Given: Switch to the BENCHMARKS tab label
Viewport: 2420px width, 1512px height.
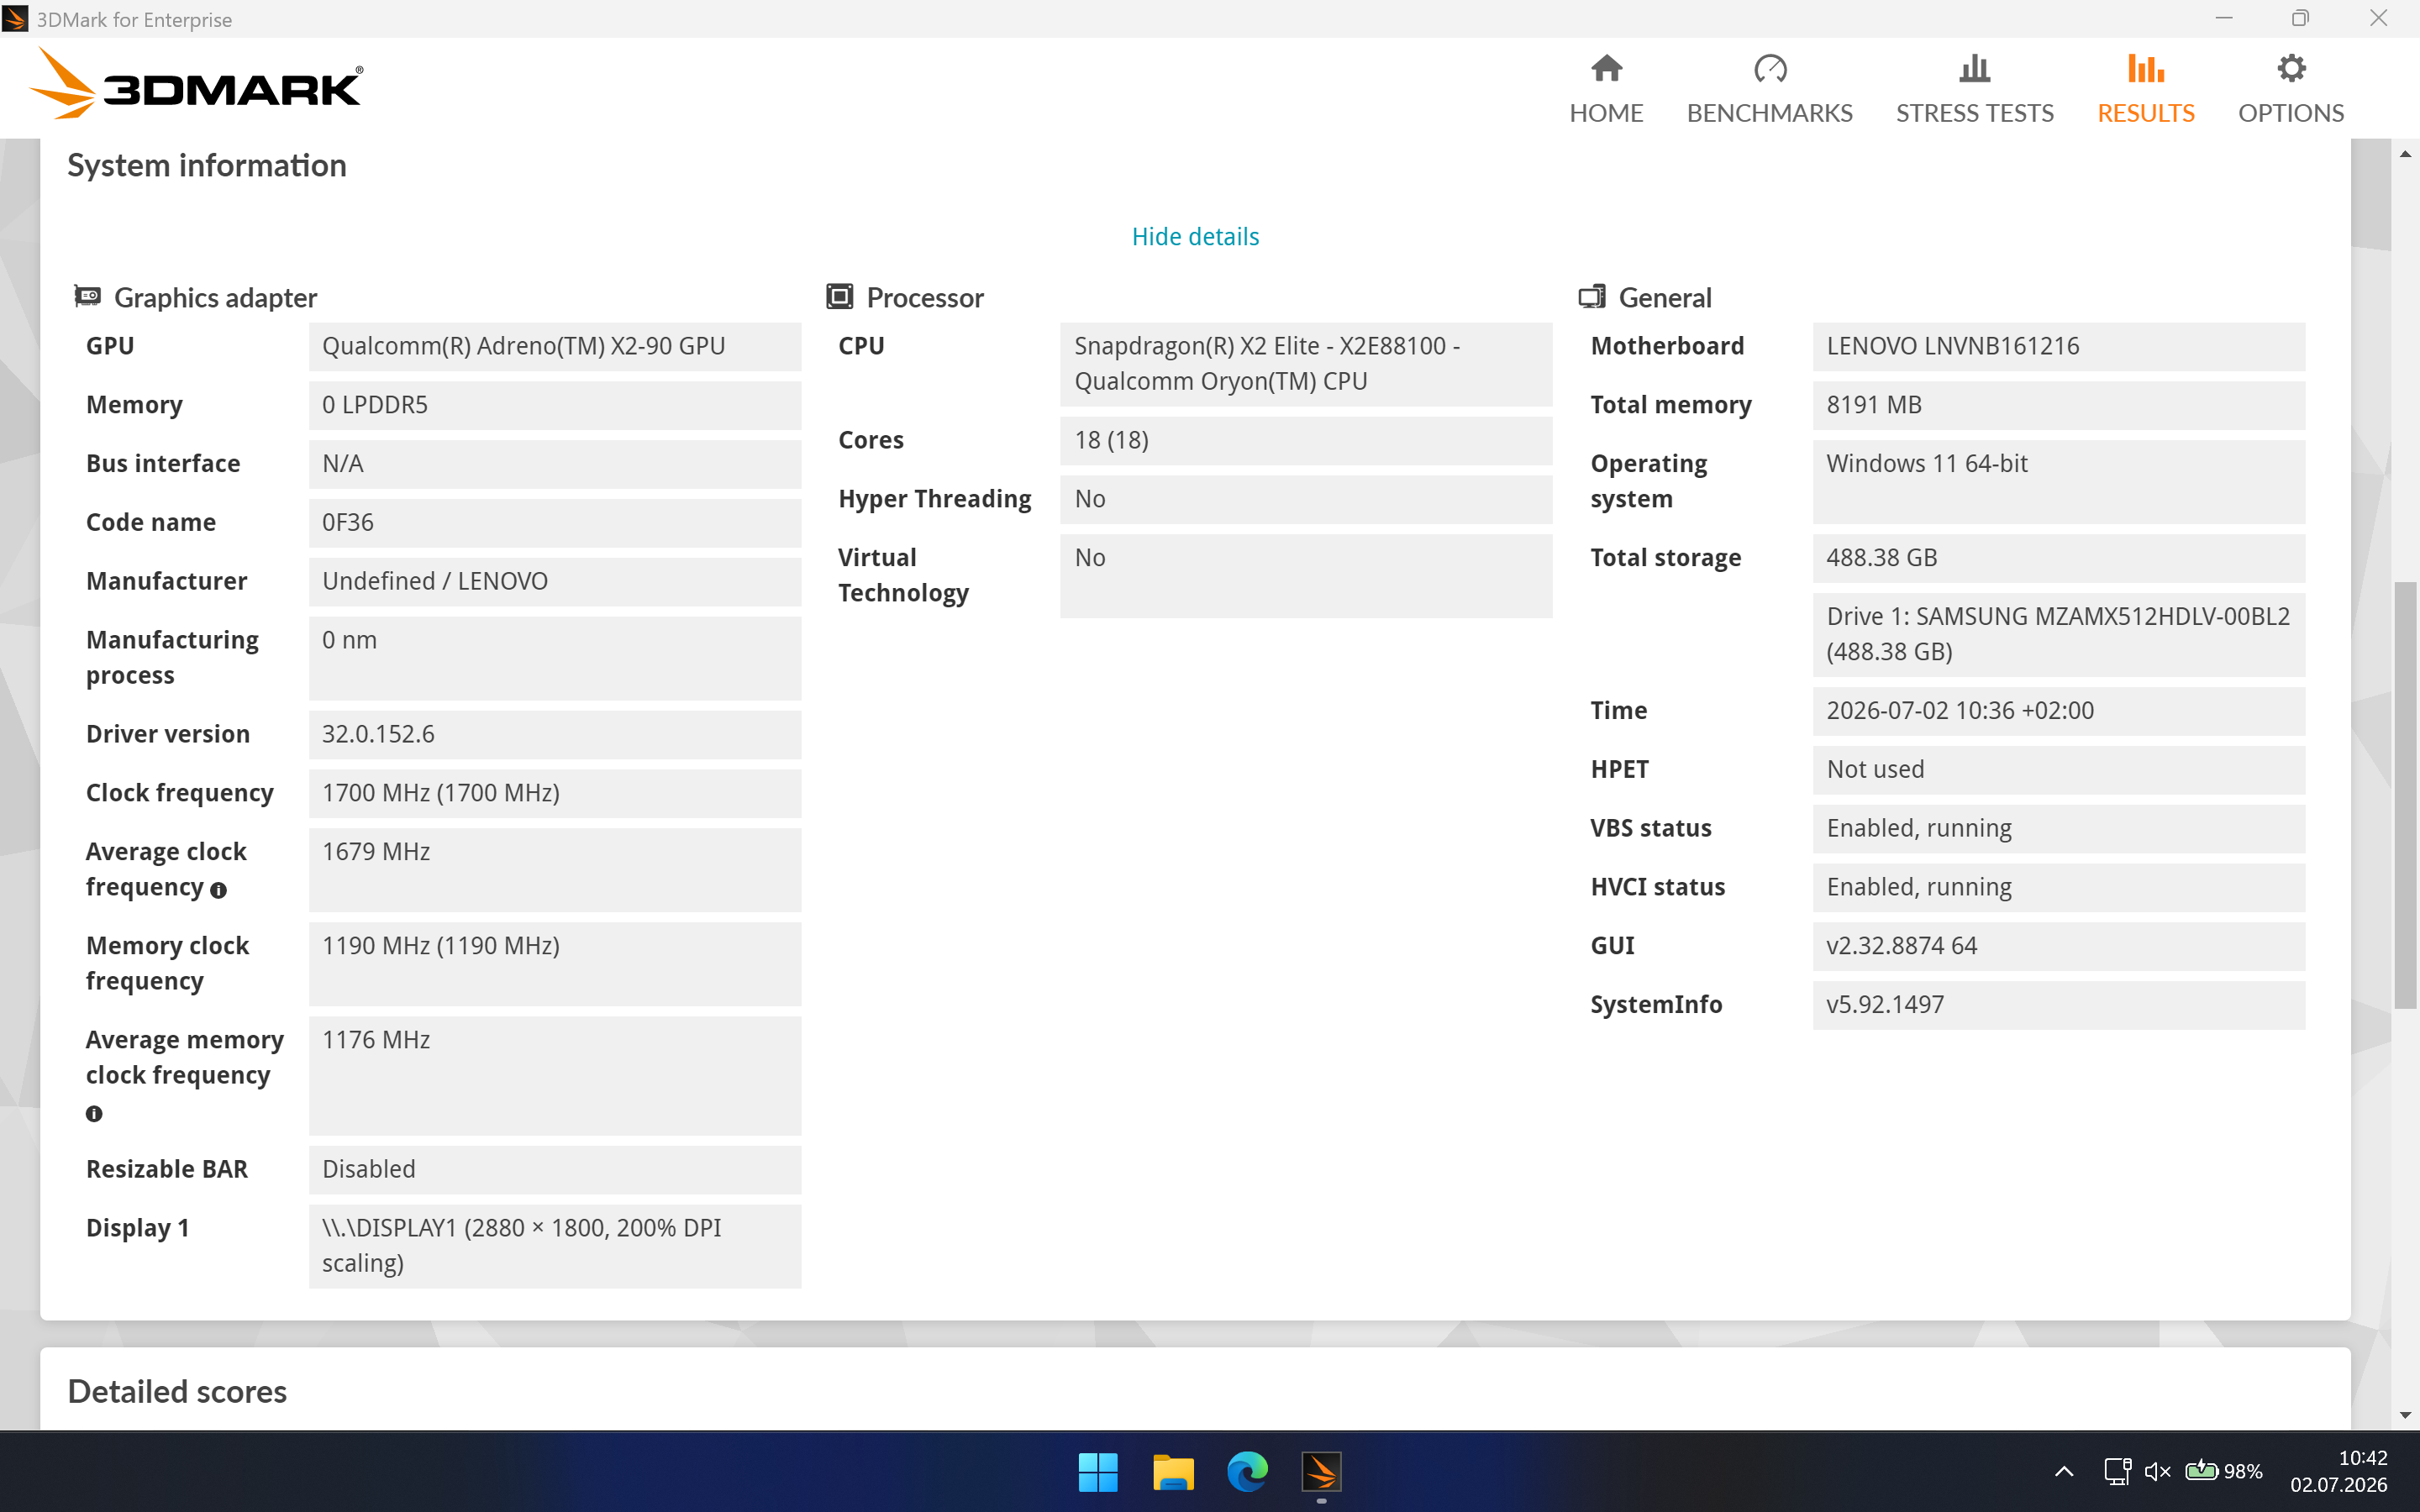Looking at the screenshot, I should pos(1769,113).
